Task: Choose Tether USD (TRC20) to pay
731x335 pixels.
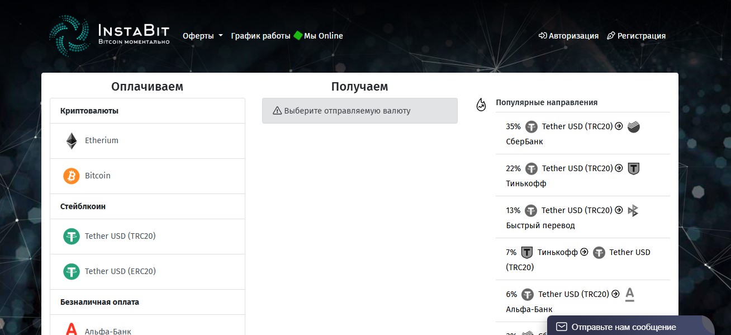Action: pos(148,237)
